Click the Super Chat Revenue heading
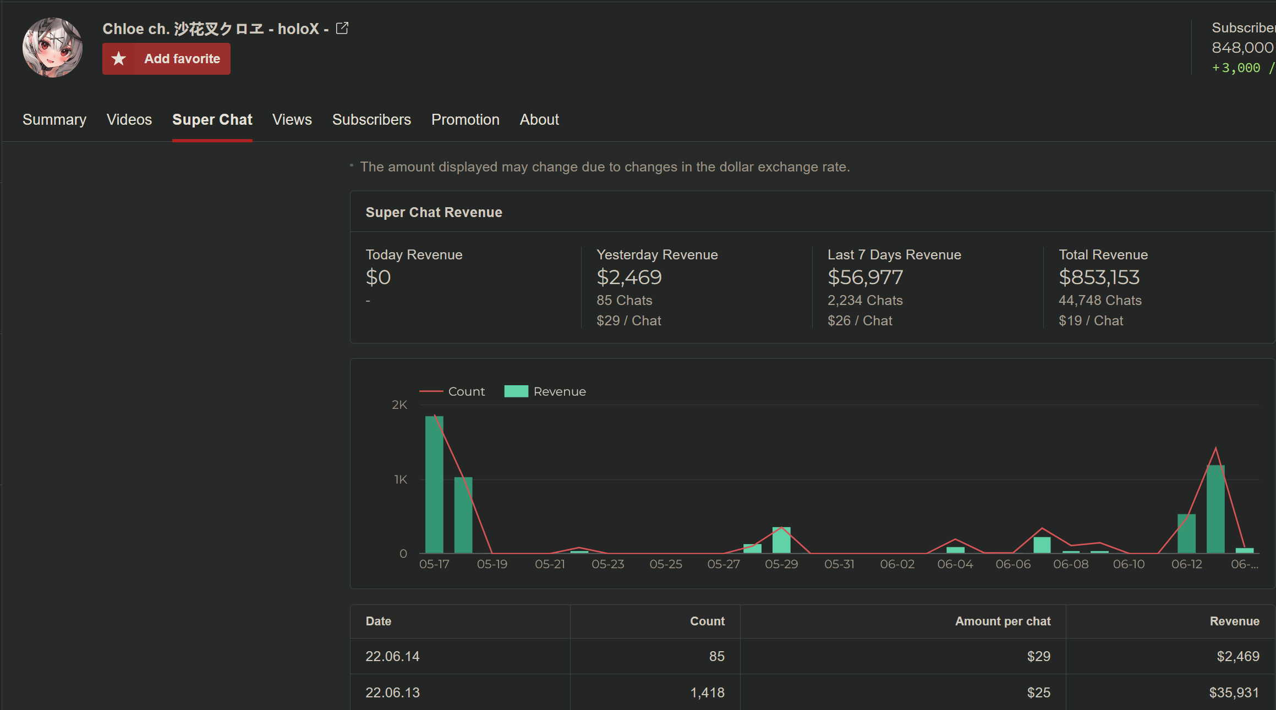The height and width of the screenshot is (710, 1276). 434,212
